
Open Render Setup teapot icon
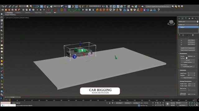132,6
